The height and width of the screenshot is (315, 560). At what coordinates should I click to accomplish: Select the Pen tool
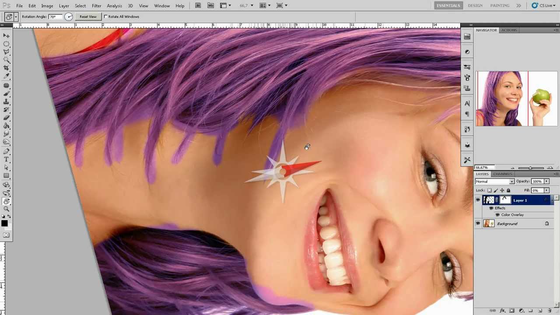pyautogui.click(x=6, y=151)
